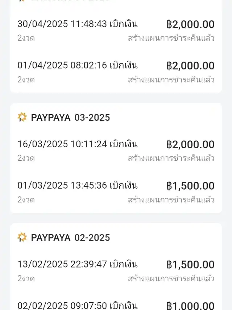232x310 pixels.
Task: Tap the 2งวด label under 01/04/2025 entry
Action: pos(26,80)
